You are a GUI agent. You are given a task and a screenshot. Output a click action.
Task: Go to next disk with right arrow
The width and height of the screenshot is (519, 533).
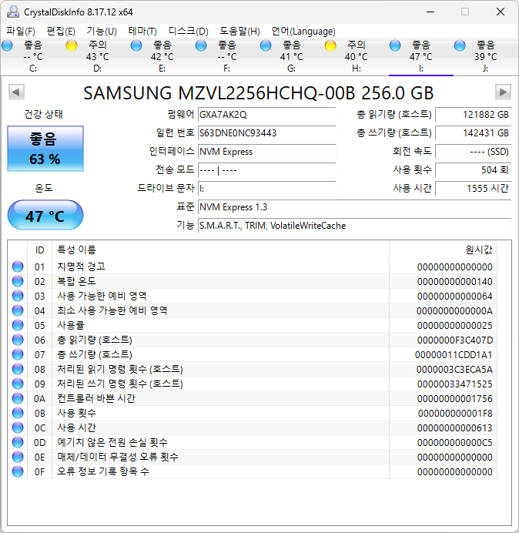[503, 92]
